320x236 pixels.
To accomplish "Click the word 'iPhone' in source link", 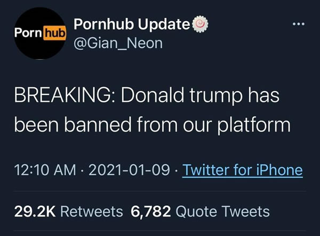I will (276, 170).
